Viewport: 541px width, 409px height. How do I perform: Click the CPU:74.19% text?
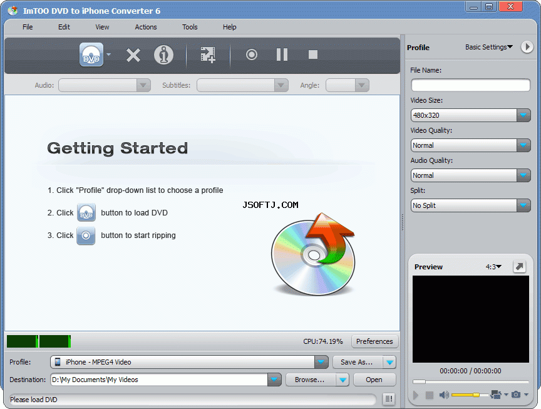pyautogui.click(x=323, y=341)
